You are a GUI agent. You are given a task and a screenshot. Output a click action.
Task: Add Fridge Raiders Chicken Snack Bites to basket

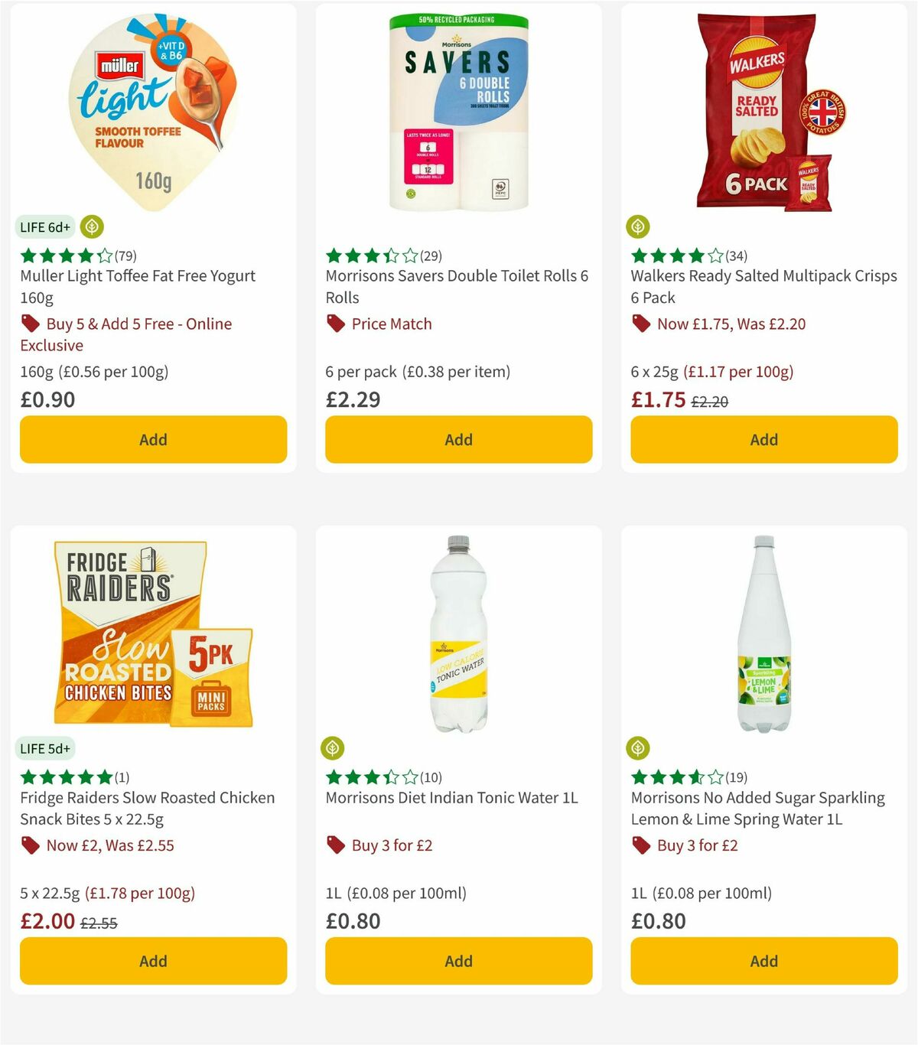tap(153, 961)
